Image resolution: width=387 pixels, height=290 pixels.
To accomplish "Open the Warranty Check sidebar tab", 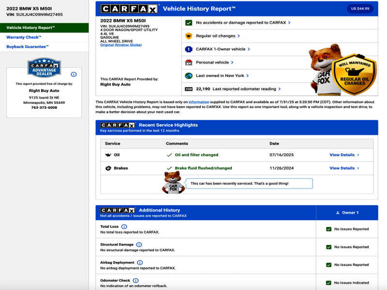I will click(x=44, y=37).
